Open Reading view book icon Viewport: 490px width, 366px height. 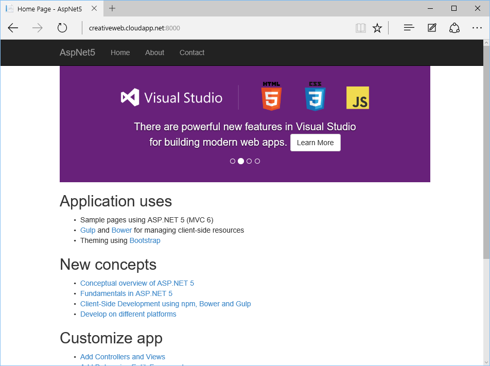[361, 28]
